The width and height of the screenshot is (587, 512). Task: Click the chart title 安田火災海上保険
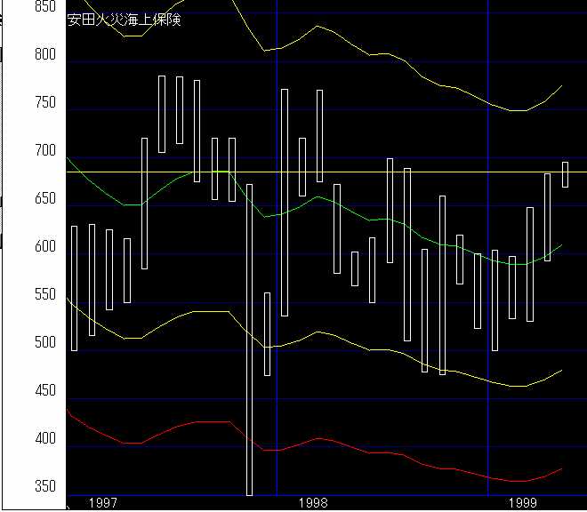tap(125, 20)
